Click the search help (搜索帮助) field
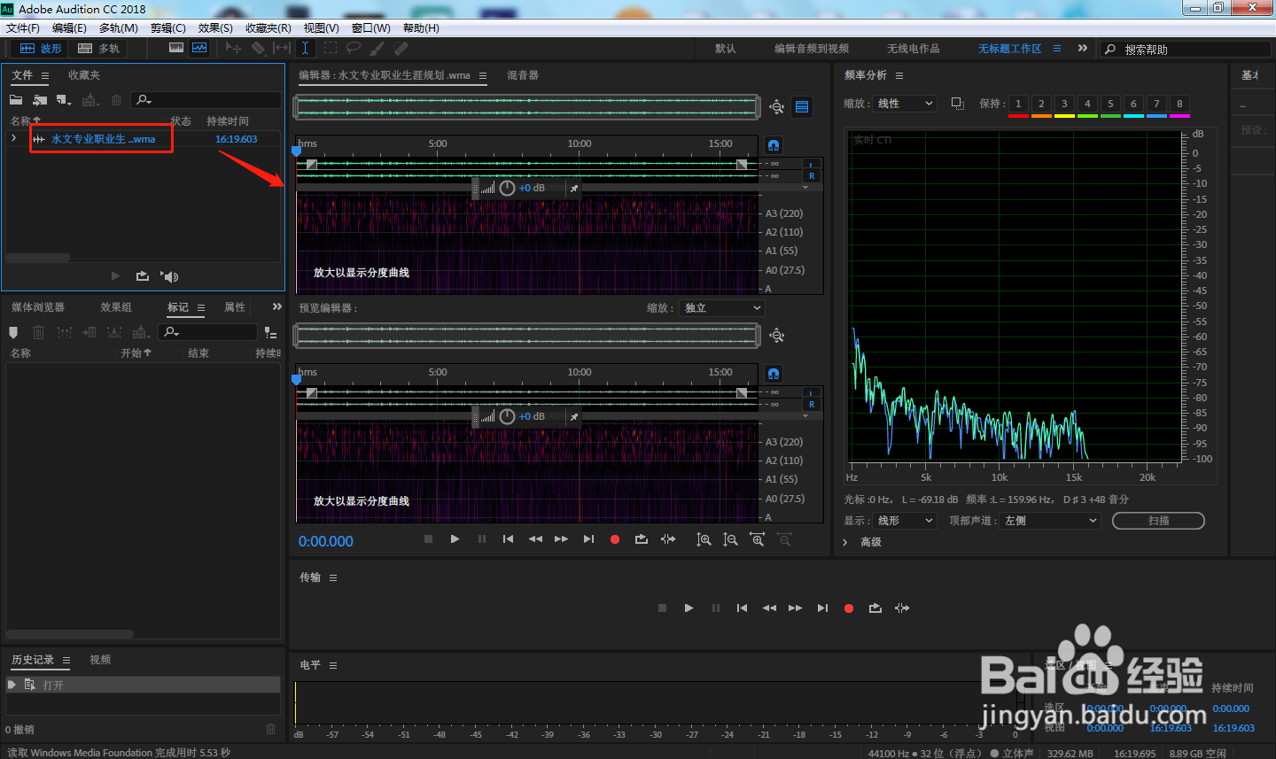The height and width of the screenshot is (759, 1276). click(1187, 50)
